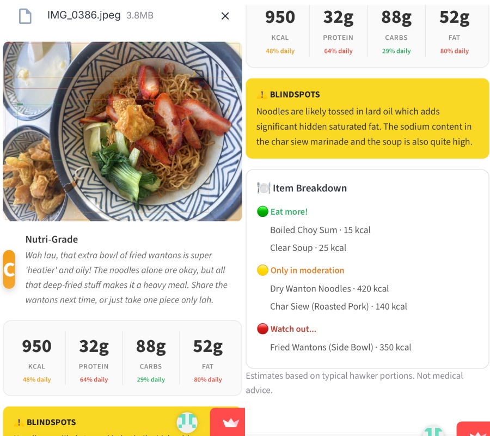Dismiss the IMG_0386.jpeg attachment with the X
Screen dimensions: 490x436
[x=225, y=16]
